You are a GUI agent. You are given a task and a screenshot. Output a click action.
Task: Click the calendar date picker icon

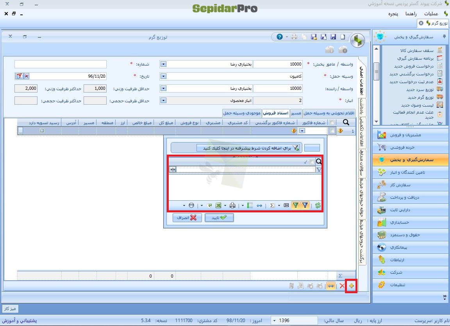19,76
